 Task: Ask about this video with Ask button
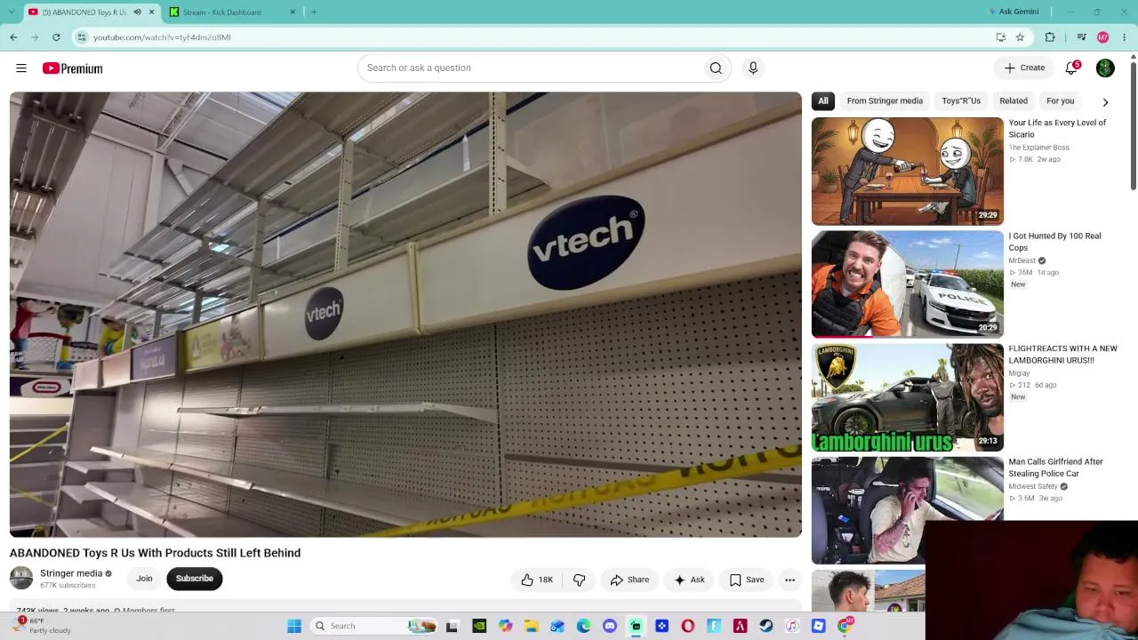click(689, 580)
